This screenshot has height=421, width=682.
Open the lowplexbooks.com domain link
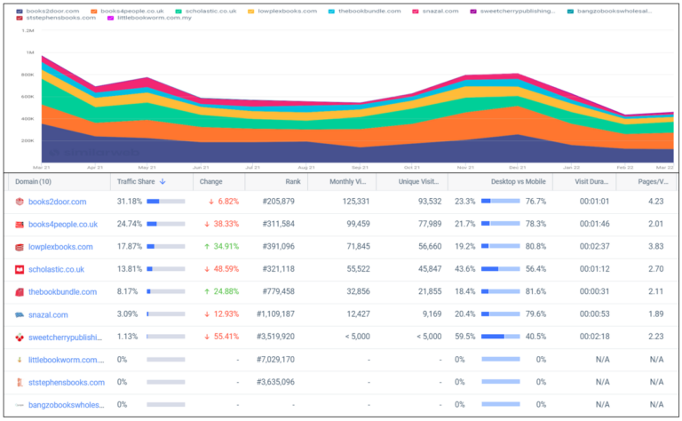(x=60, y=247)
